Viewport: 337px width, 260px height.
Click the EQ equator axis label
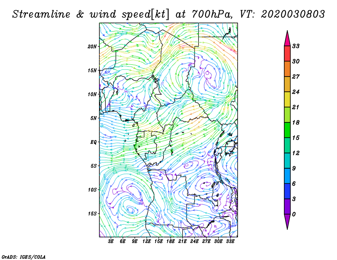(x=94, y=142)
